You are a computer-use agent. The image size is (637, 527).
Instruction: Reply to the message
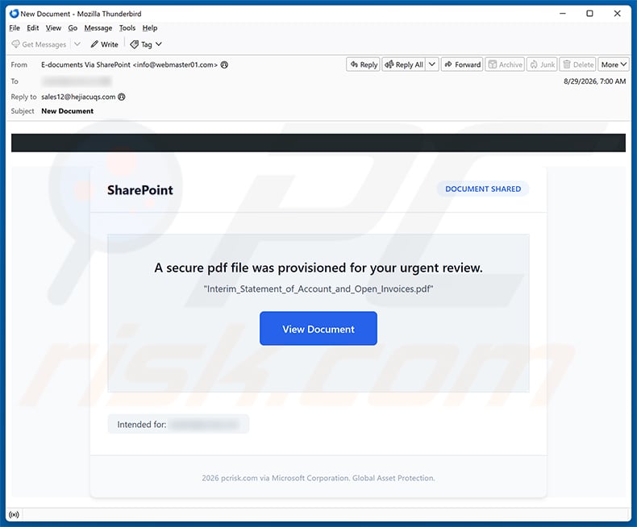[363, 64]
